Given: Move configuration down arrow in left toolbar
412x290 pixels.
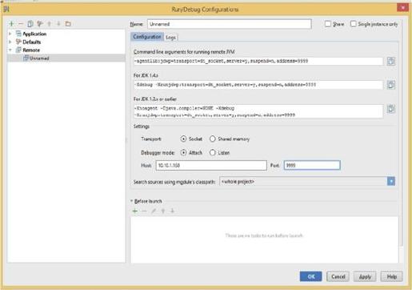Looking at the screenshot, I should [x=58, y=24].
